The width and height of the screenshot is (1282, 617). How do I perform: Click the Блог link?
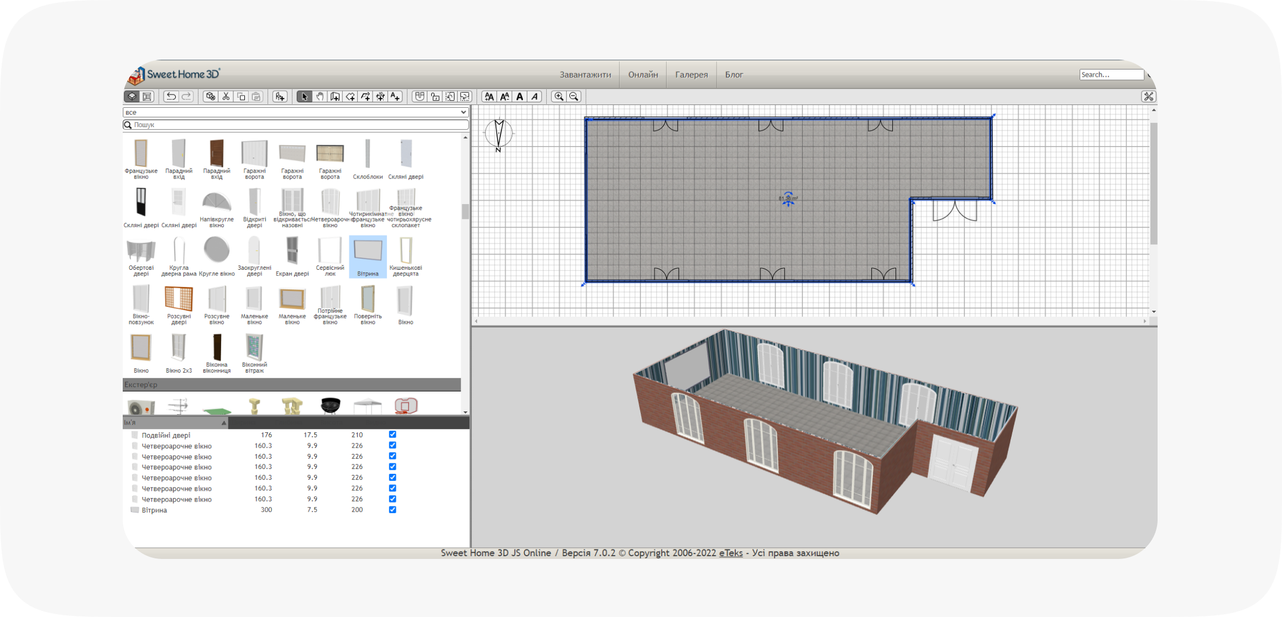[x=734, y=75]
